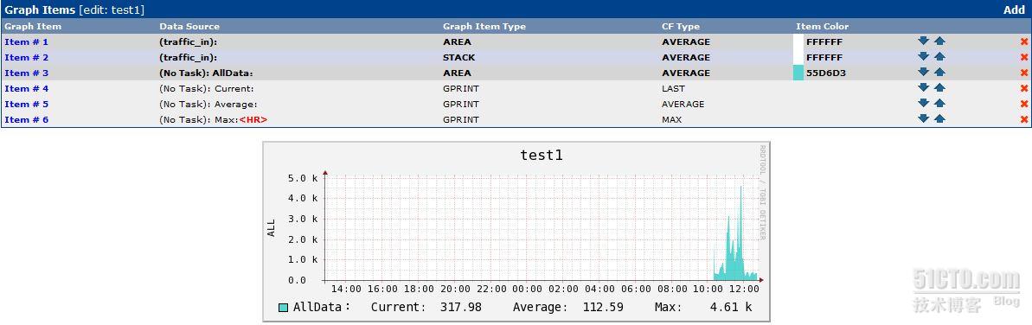Delete Item # 6 with red X
This screenshot has height=325, width=1032.
[1024, 120]
